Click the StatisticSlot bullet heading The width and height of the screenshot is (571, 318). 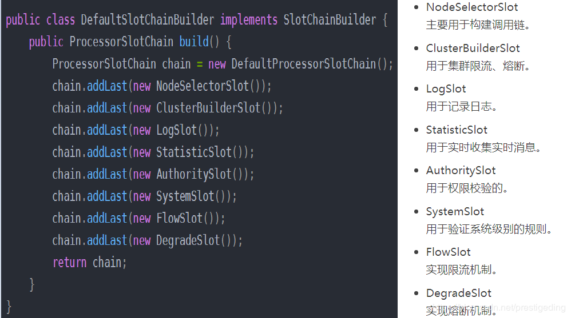[x=457, y=130]
